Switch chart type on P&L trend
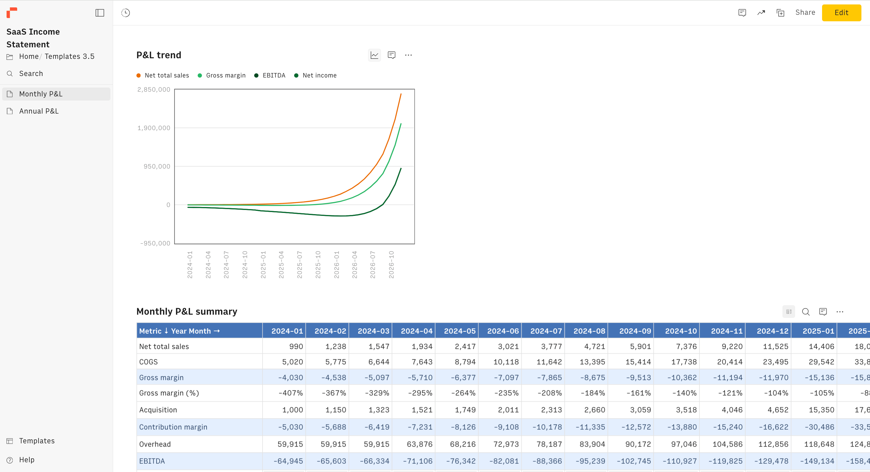Image resolution: width=870 pixels, height=472 pixels. [x=374, y=55]
